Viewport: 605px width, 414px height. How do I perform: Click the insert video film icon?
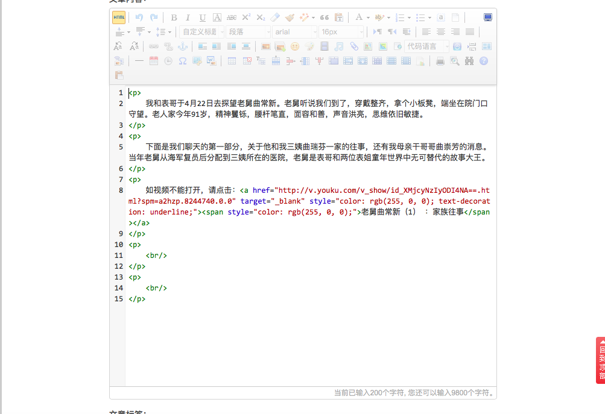325,46
